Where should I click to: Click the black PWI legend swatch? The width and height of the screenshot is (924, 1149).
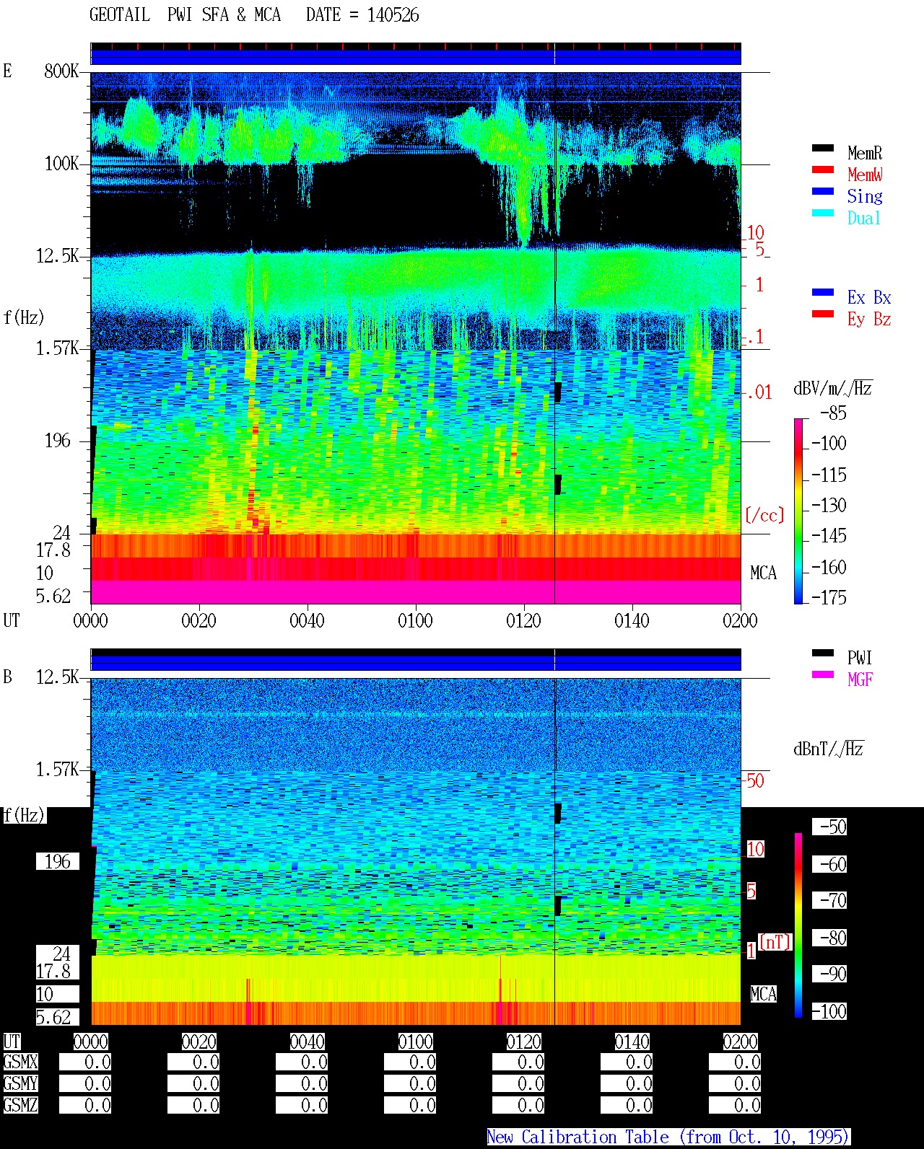[823, 653]
